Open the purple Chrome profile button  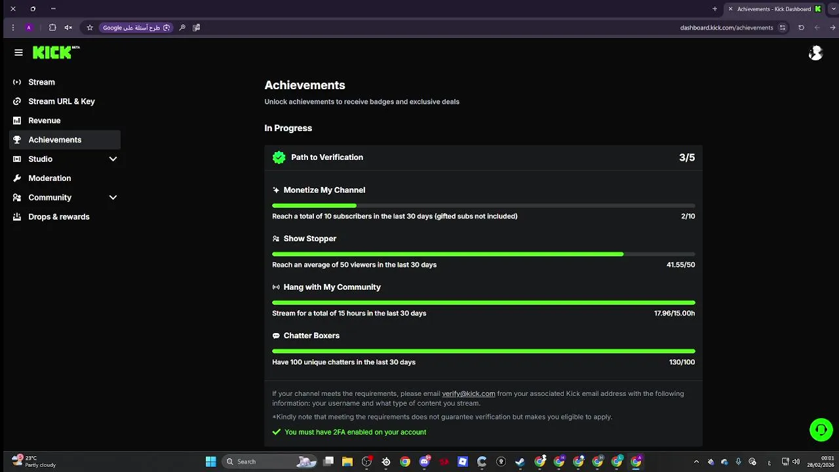[x=29, y=28]
